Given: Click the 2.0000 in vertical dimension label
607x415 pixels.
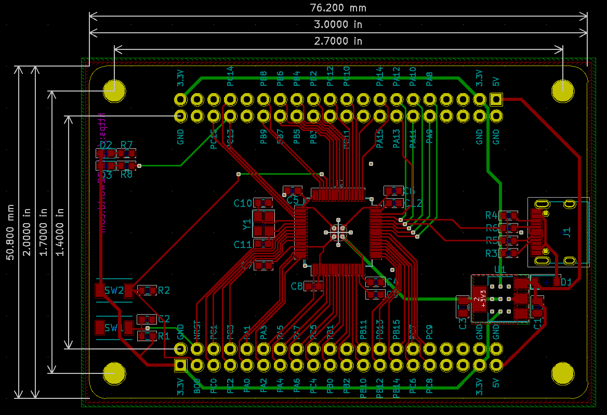Looking at the screenshot, I should (x=27, y=232).
